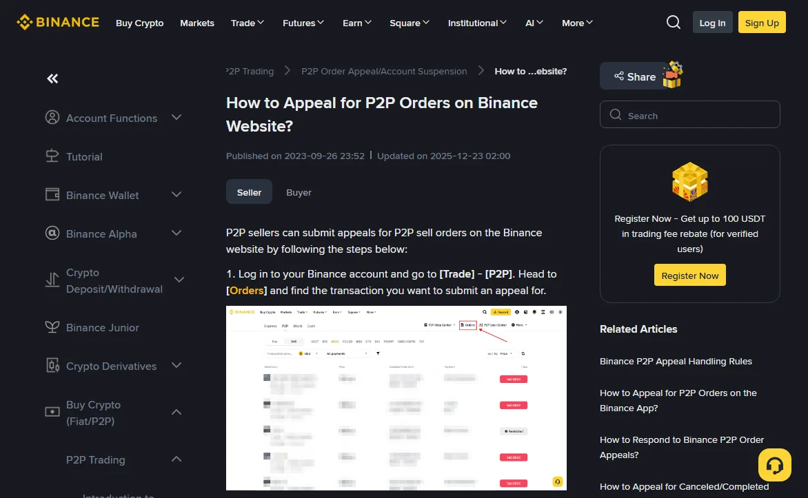Collapse Buy Crypto (Fiat/P2P) section
808x498 pixels.
176,412
